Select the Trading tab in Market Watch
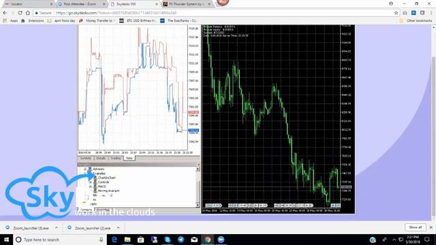Viewport: 436px width, 245px height. point(116,158)
